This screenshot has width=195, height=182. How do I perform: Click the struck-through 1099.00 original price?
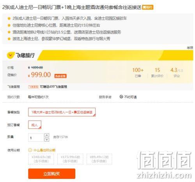point(37,67)
